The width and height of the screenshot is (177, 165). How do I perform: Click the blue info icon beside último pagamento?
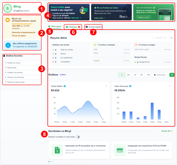[x=8, y=45]
